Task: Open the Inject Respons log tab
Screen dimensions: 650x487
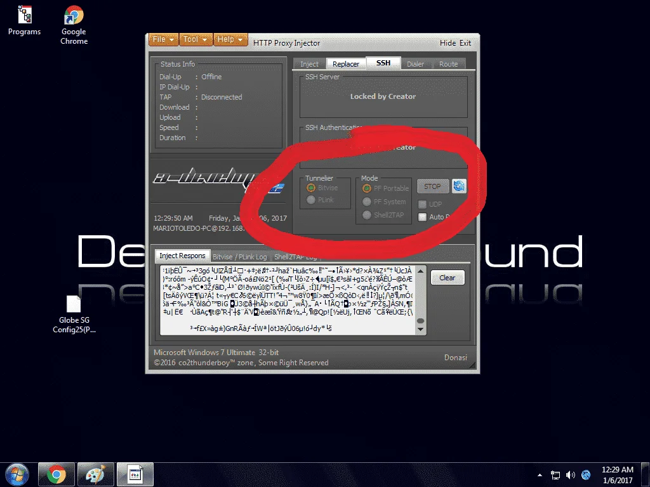Action: 182,256
